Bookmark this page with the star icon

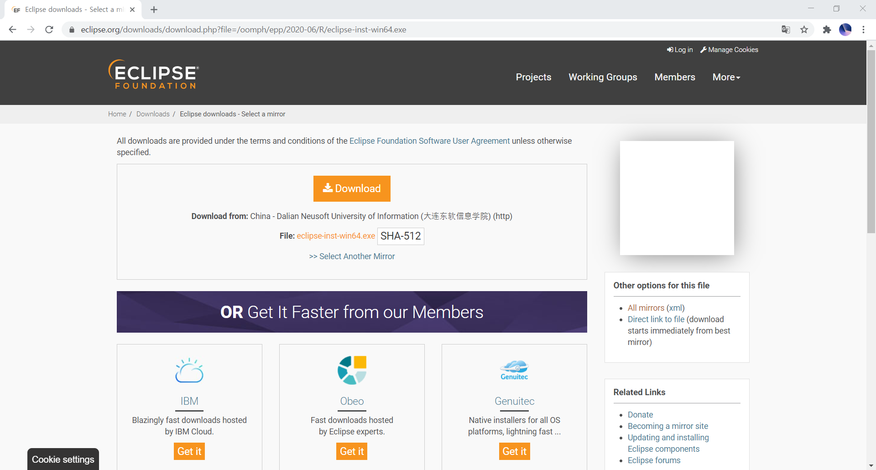pos(804,30)
